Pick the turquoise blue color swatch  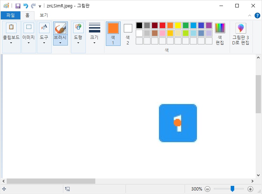[x=193, y=25]
